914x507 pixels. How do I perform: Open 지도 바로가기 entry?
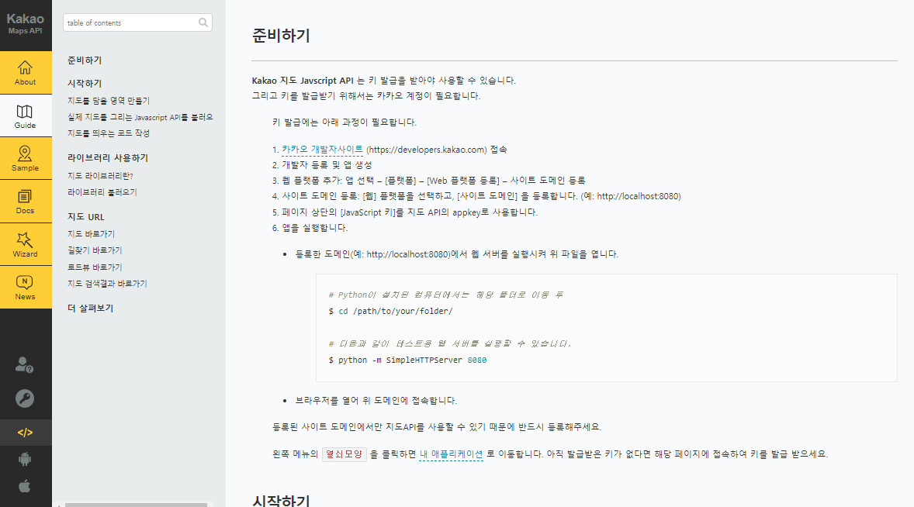point(91,234)
